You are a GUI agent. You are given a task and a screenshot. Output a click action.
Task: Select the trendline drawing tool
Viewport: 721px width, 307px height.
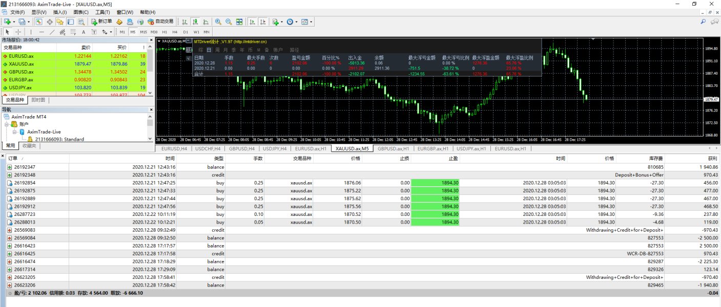click(52, 32)
